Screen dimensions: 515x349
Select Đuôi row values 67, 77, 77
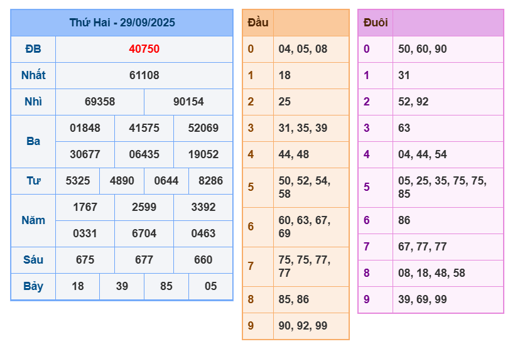coord(422,247)
